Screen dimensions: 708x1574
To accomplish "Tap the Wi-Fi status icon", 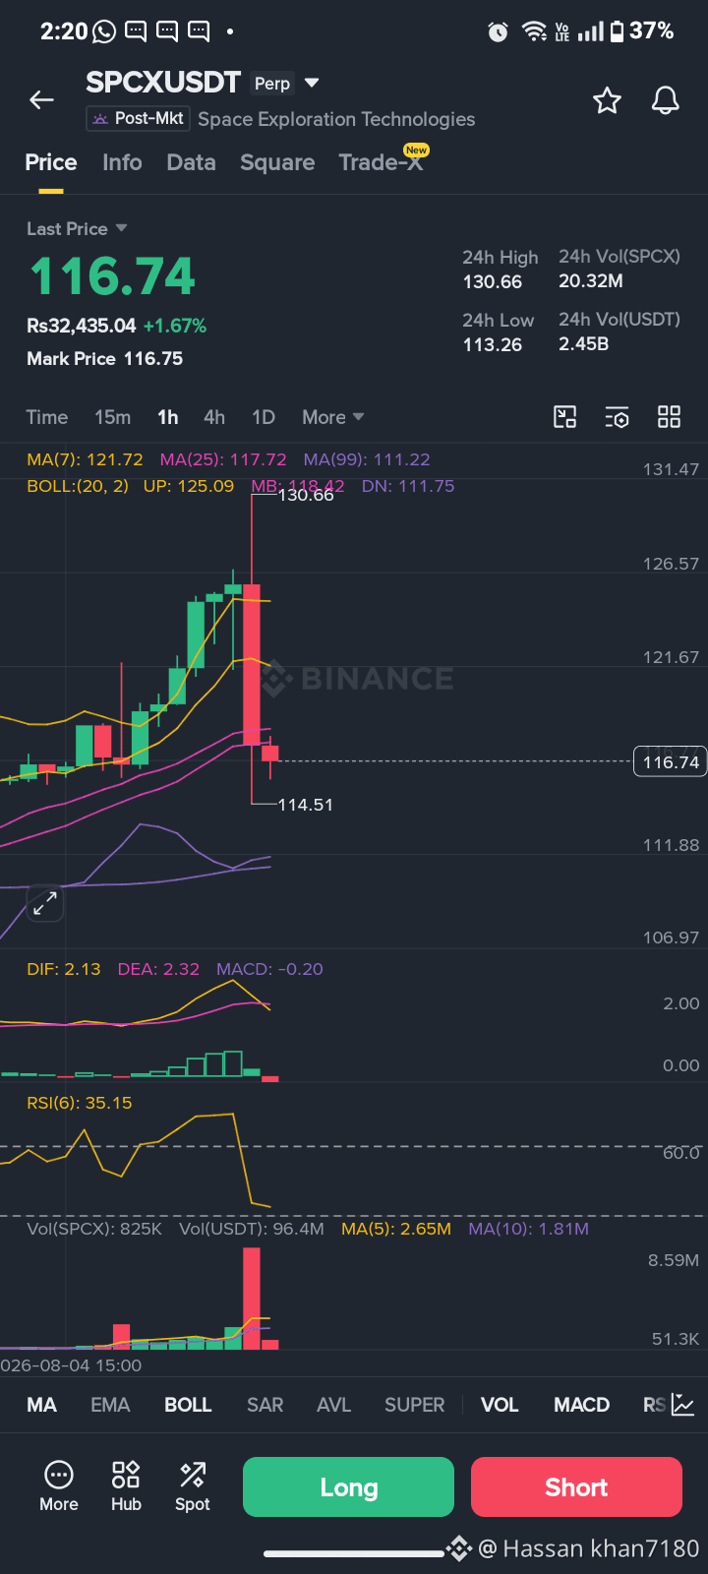I will tap(534, 31).
